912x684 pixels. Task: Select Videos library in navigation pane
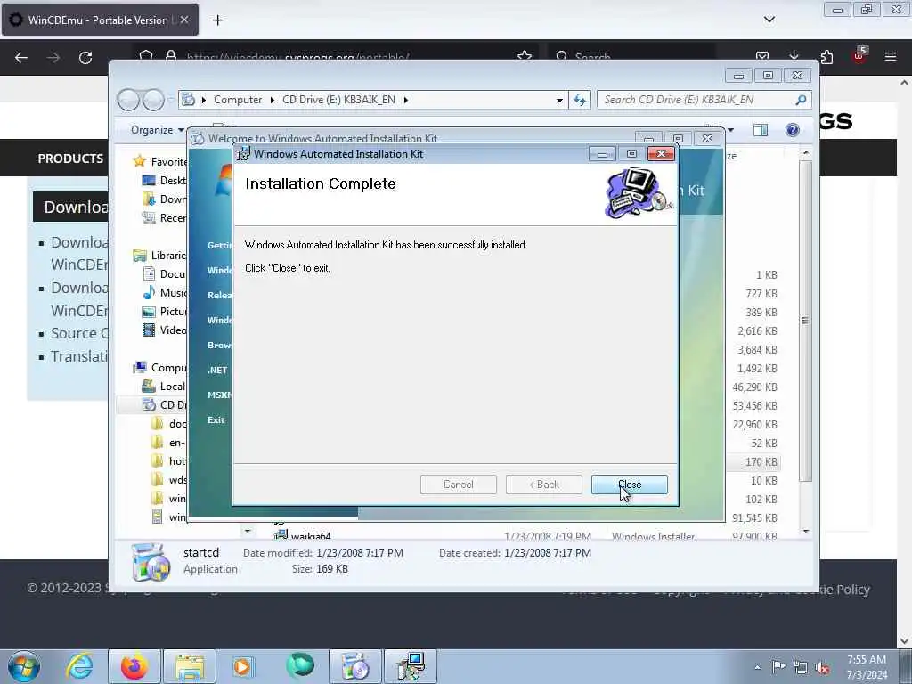coord(165,330)
